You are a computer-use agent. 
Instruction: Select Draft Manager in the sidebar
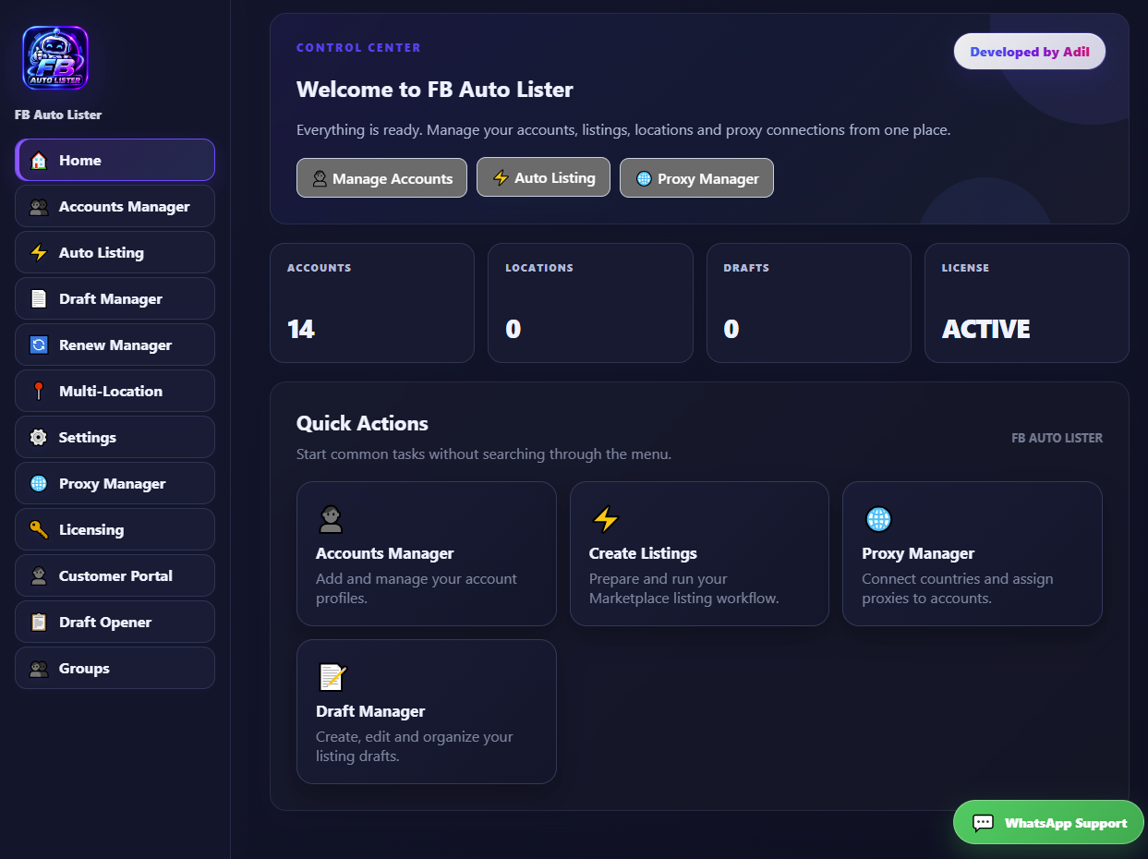point(115,298)
